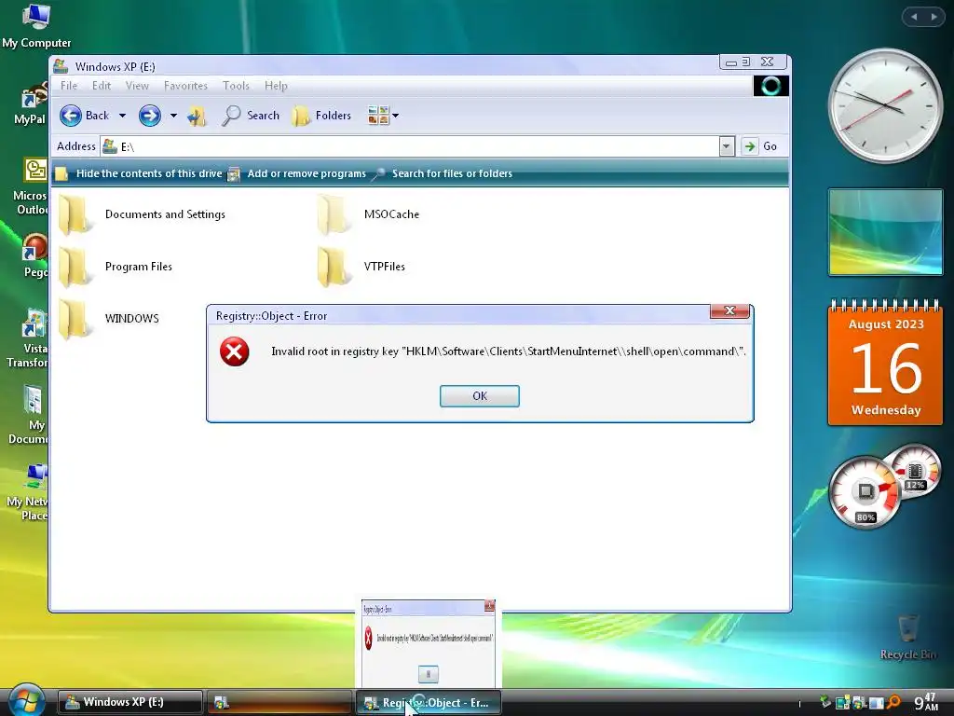The width and height of the screenshot is (954, 716).
Task: Select the VTPFiles folder
Action: tap(361, 267)
